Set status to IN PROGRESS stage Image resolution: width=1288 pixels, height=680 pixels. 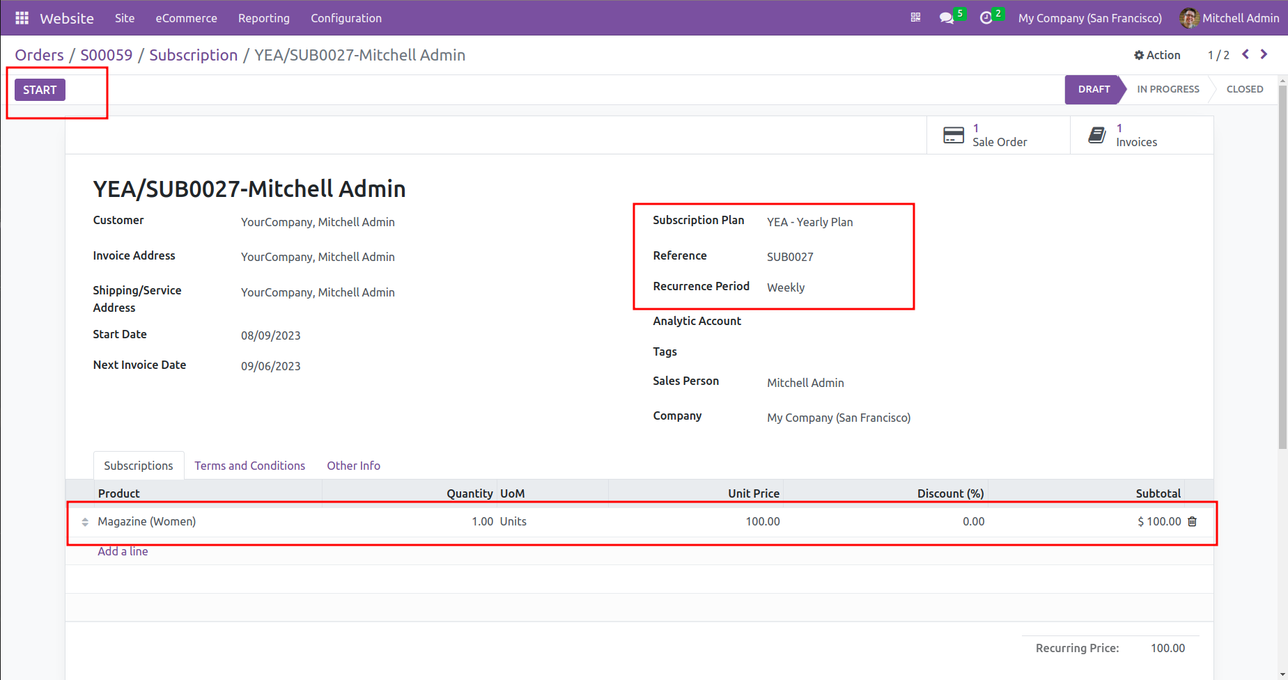pyautogui.click(x=1167, y=89)
